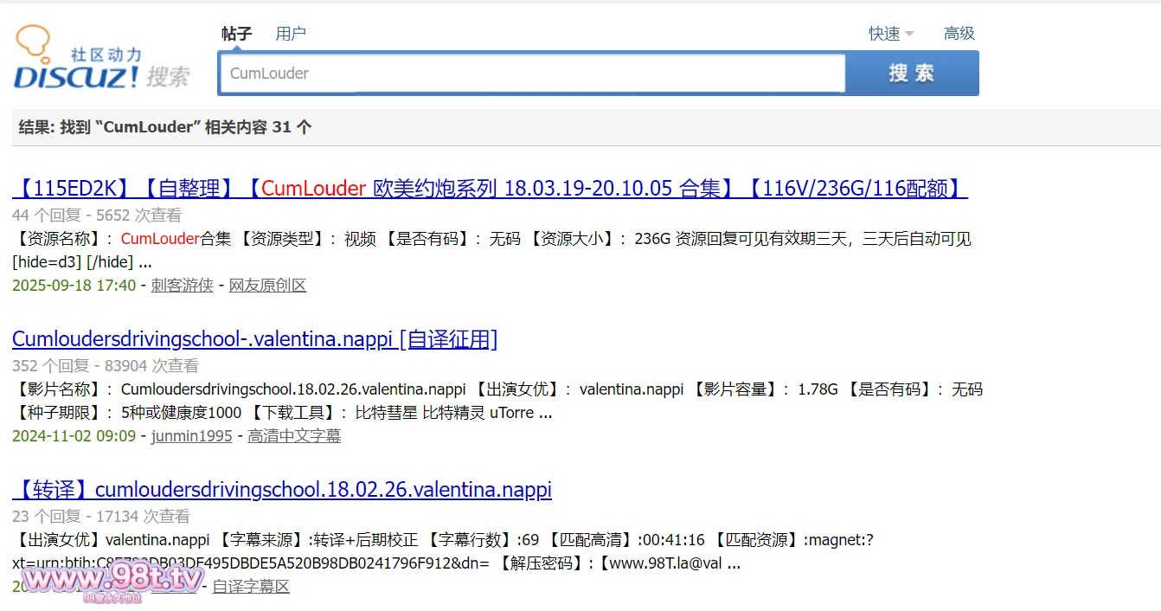Open the 高级 advanced search link
Screen dimensions: 1161x611
959,34
